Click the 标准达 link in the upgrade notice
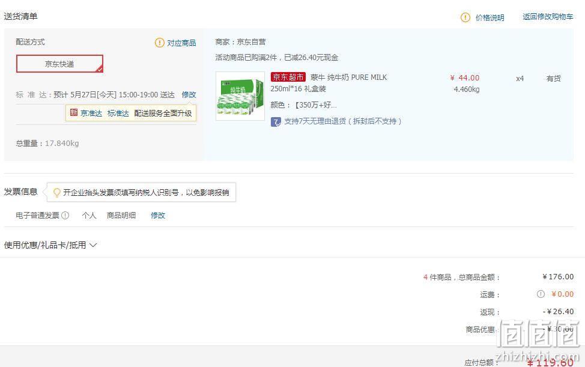 118,113
